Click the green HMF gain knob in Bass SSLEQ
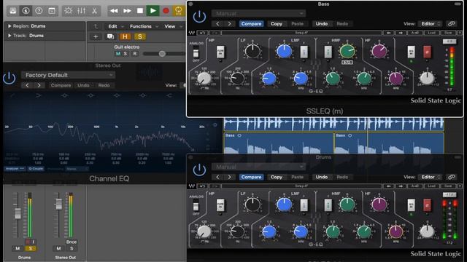 pyautogui.click(x=347, y=51)
